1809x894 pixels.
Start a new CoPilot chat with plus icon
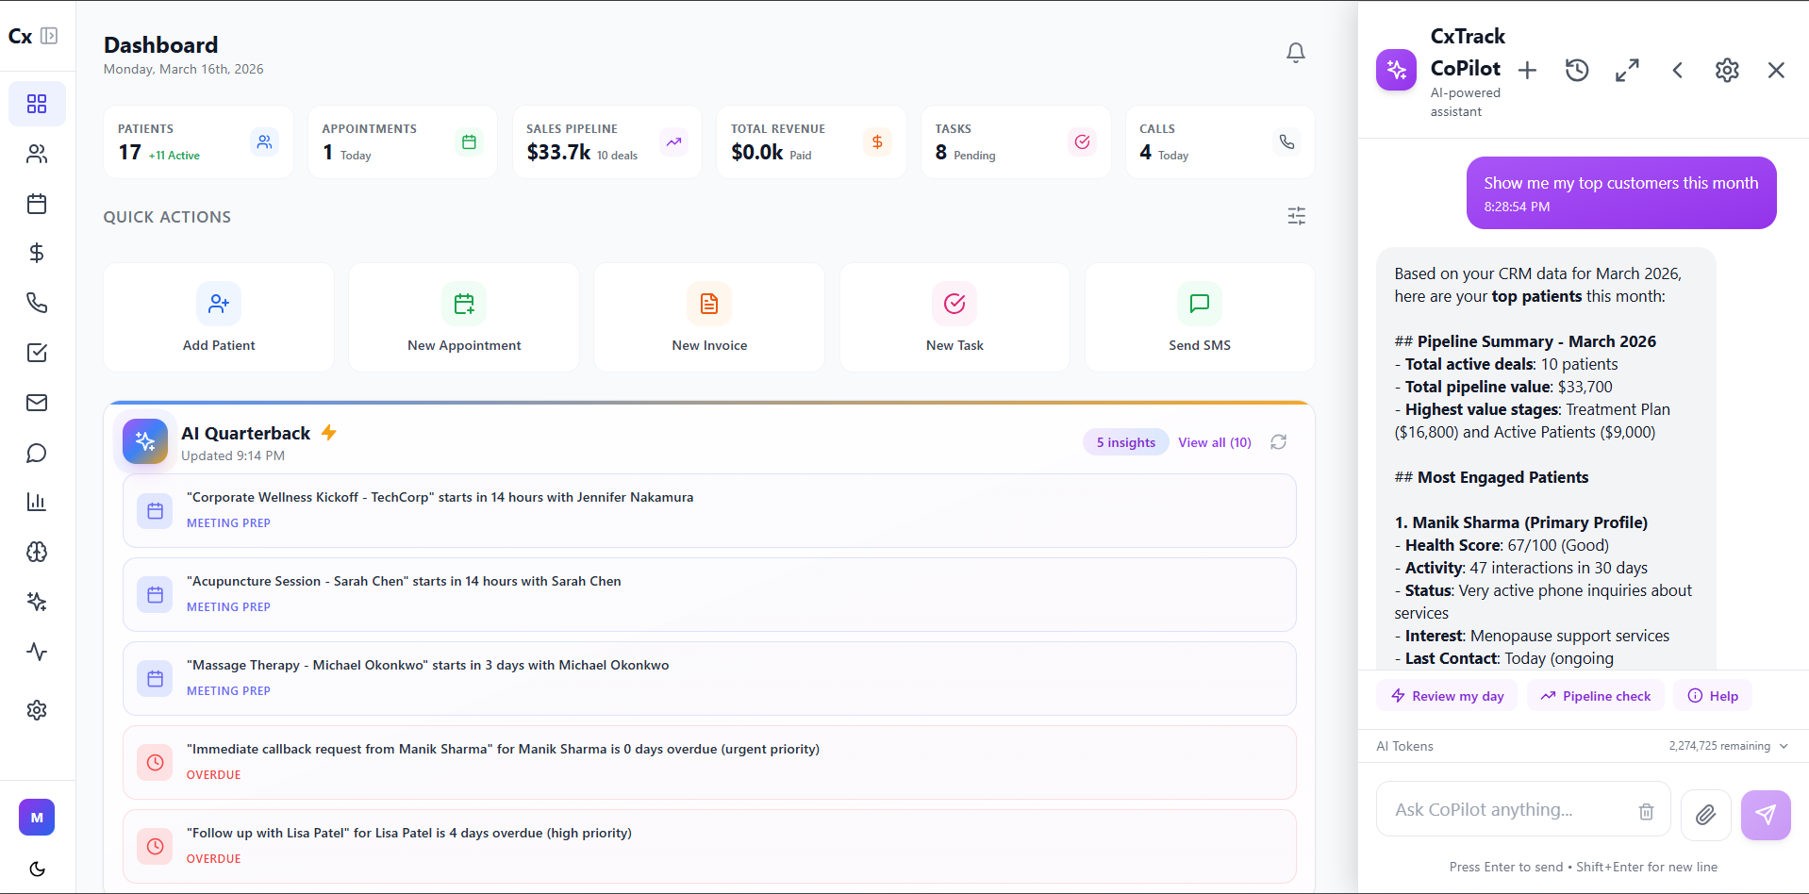click(x=1526, y=70)
